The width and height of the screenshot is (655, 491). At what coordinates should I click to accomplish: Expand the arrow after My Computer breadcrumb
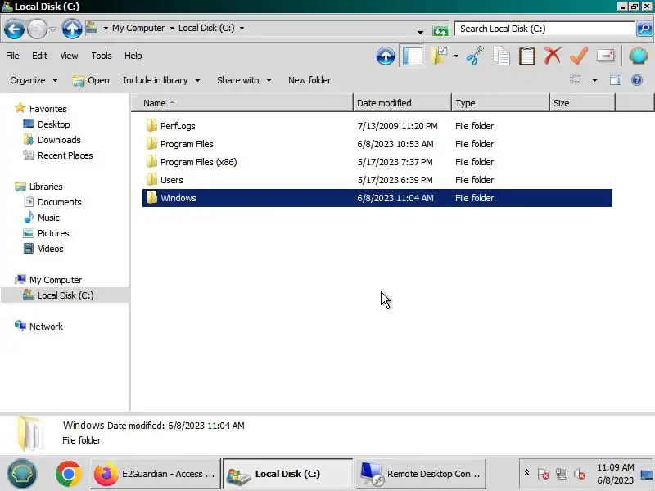pyautogui.click(x=172, y=29)
